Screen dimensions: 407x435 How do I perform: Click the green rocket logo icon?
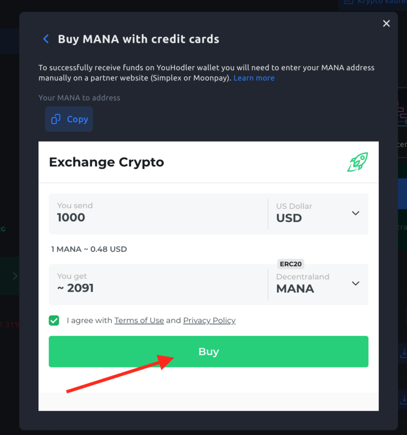357,162
